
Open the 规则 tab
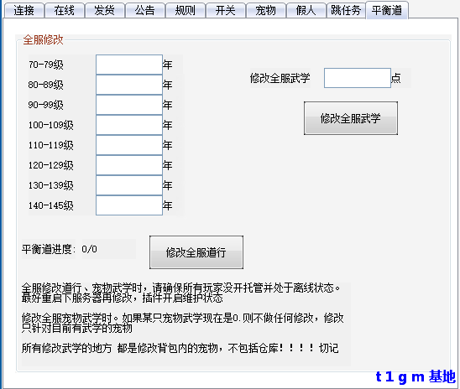click(x=186, y=11)
